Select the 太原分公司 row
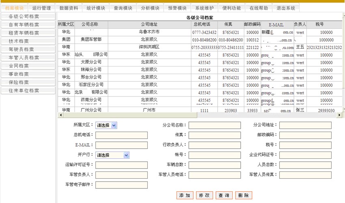The width and height of the screenshot is (345, 203). pyautogui.click(x=200, y=62)
